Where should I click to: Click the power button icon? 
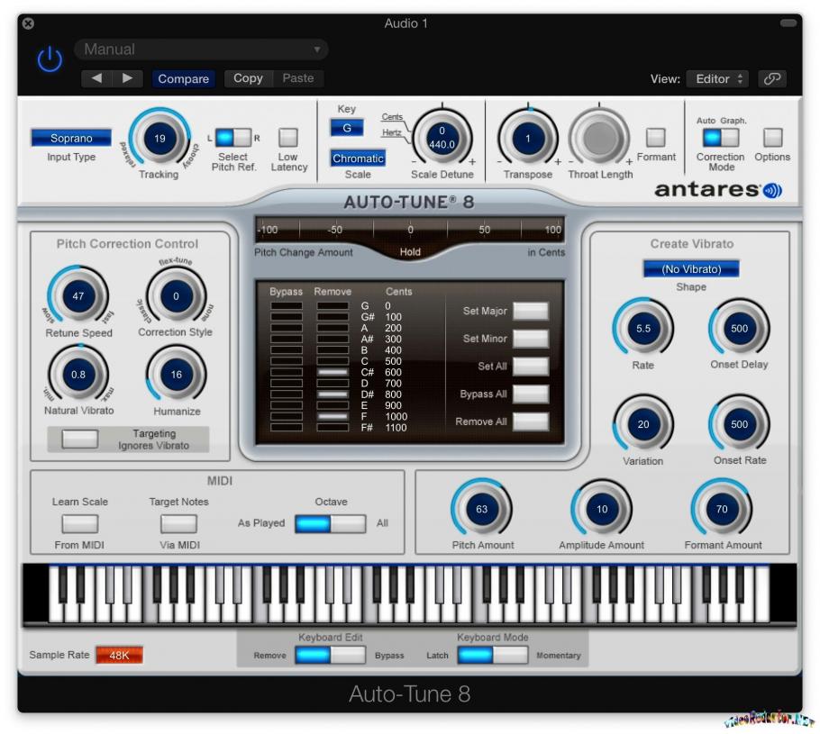point(50,59)
